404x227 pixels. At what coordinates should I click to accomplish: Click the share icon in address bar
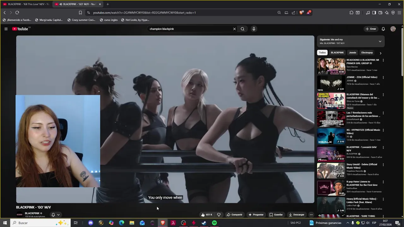tap(294, 13)
